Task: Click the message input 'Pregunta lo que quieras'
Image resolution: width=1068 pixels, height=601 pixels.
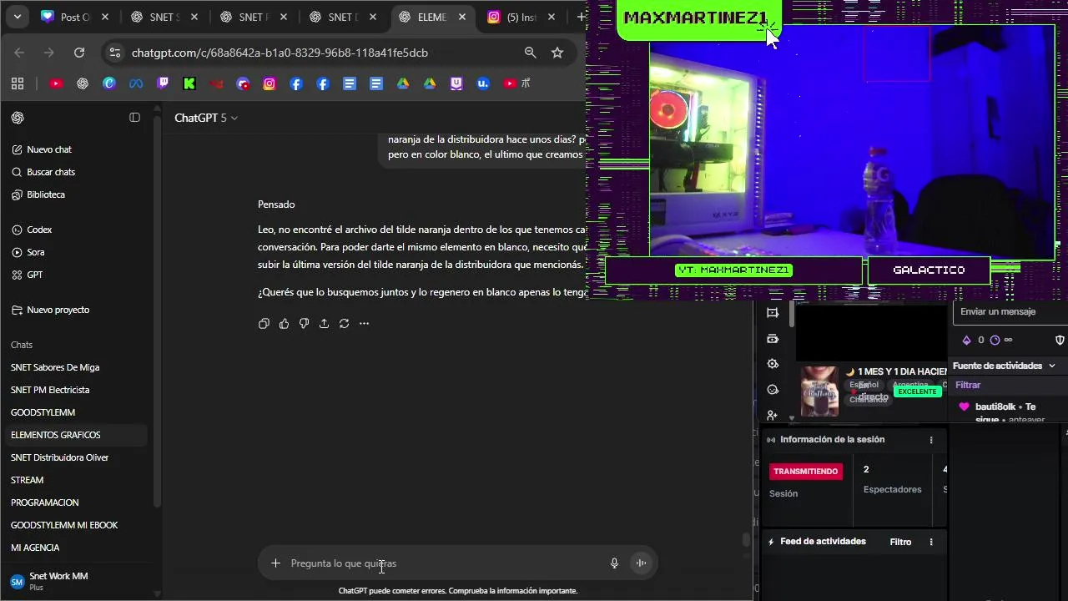Action: tap(446, 563)
